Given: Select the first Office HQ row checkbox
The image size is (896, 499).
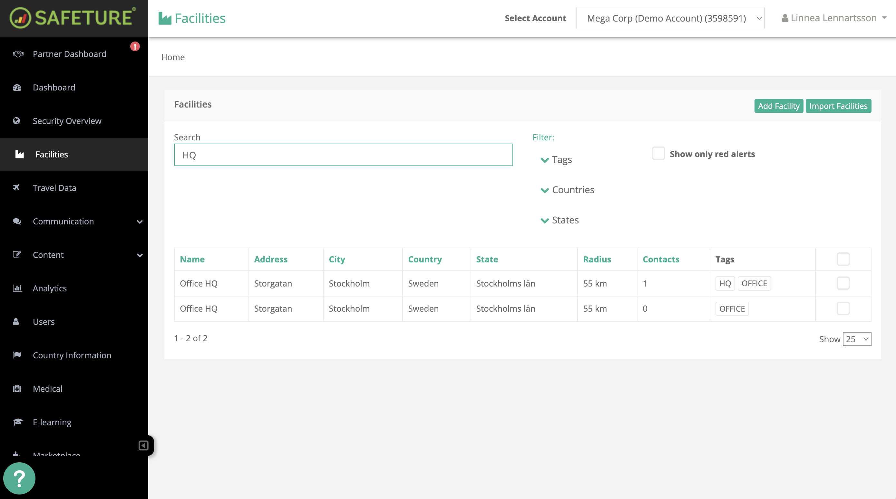Looking at the screenshot, I should 843,283.
